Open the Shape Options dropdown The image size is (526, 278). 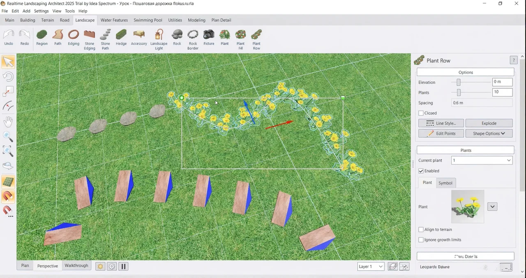(x=489, y=133)
